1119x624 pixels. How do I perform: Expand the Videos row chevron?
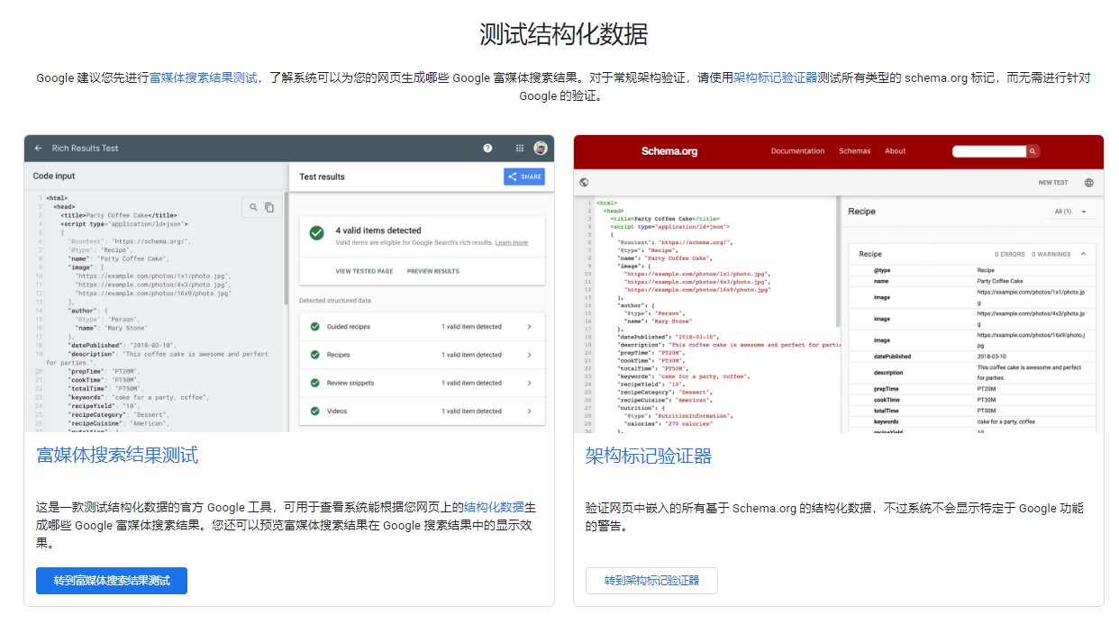tap(530, 411)
